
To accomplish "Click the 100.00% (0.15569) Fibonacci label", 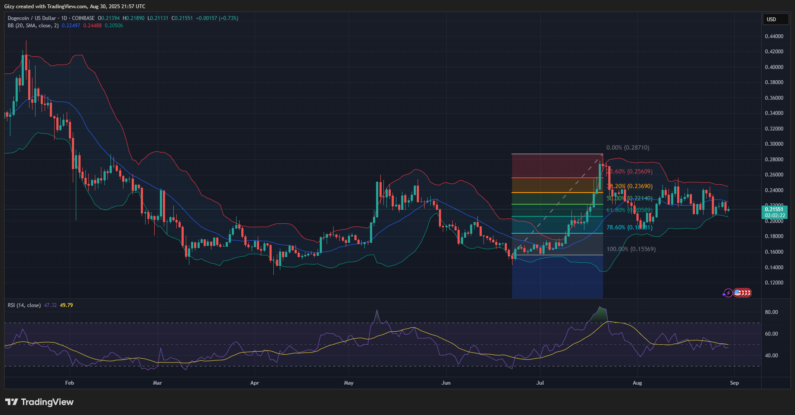I will pos(631,249).
